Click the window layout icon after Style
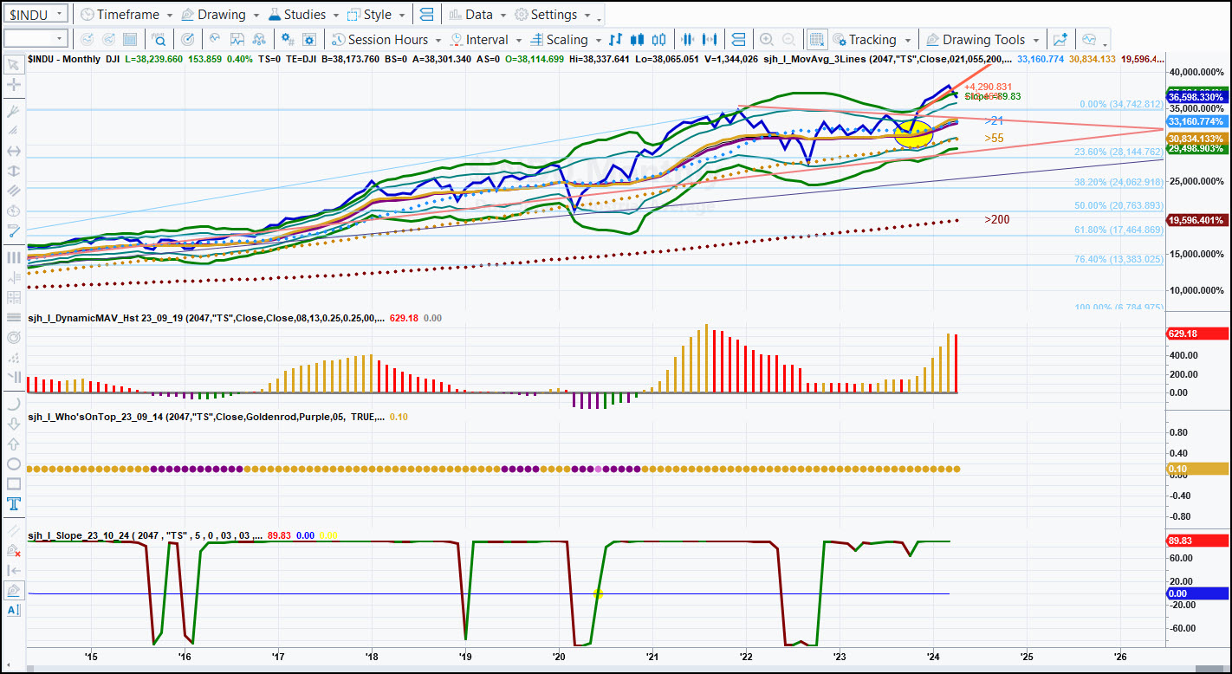Viewport: 1232px width, 674px height. [426, 15]
